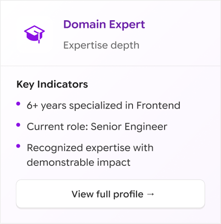The height and width of the screenshot is (224, 221).
Task: Click the Expertise depth subtitle
Action: click(x=101, y=45)
